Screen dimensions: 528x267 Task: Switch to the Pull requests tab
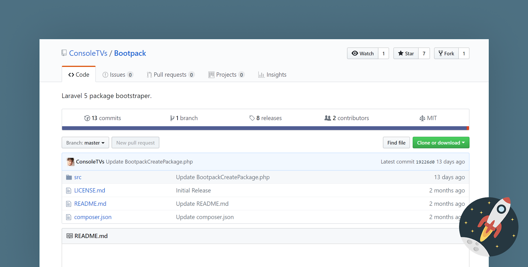(171, 75)
